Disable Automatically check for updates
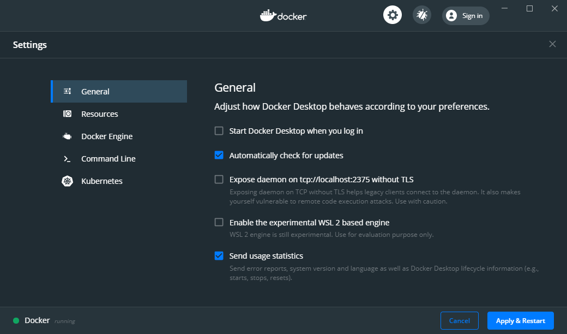567x334 pixels. tap(219, 155)
